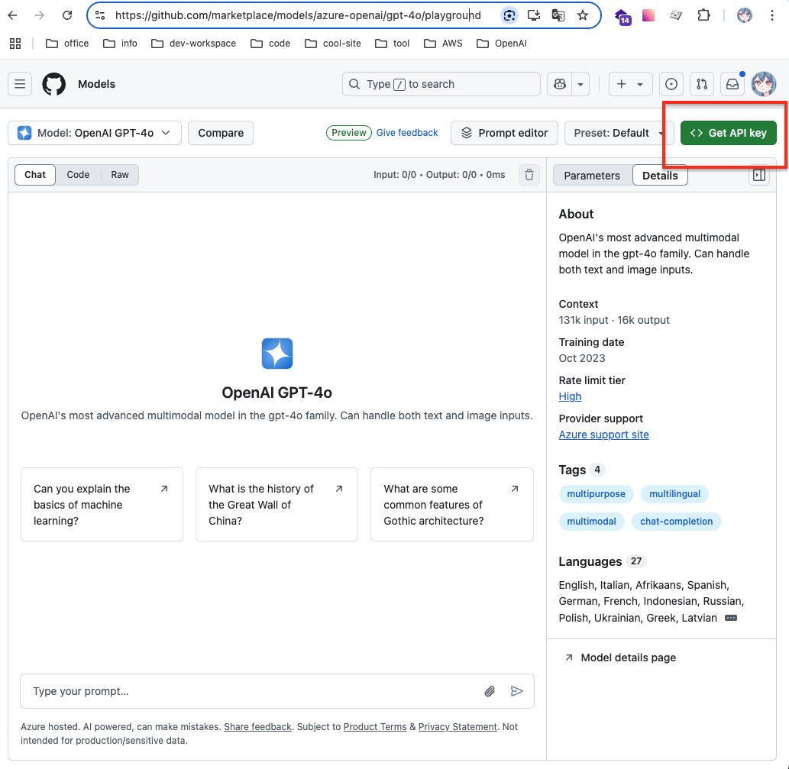This screenshot has height=769, width=789.
Task: Switch to the Raw tab
Action: (119, 175)
